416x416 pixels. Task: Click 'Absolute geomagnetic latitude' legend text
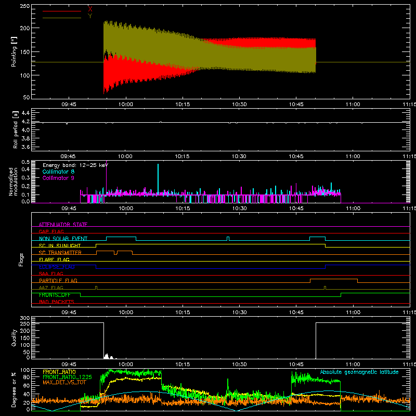[359, 372]
